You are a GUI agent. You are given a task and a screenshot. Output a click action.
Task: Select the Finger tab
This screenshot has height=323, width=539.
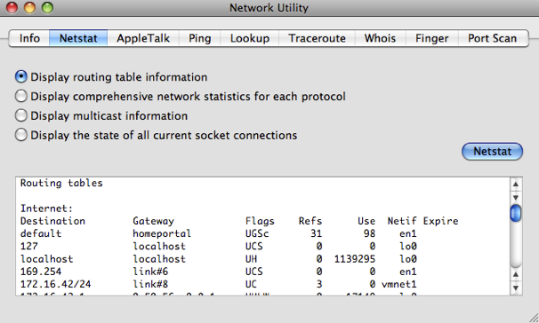tap(431, 38)
